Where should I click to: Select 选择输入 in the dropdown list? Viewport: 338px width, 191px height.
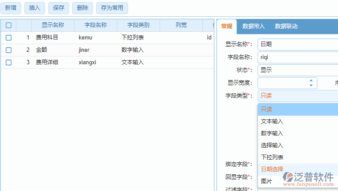tap(298, 145)
